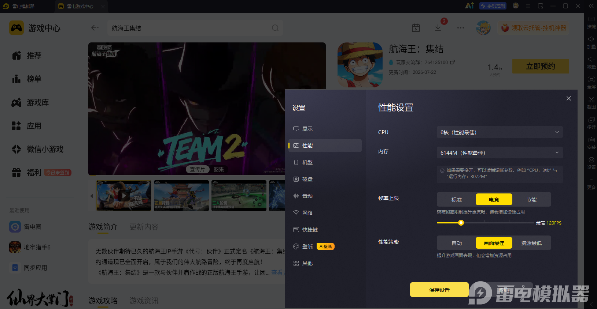Select 电竞 frame rate limit
Screen dimensions: 597x309
click(x=494, y=200)
